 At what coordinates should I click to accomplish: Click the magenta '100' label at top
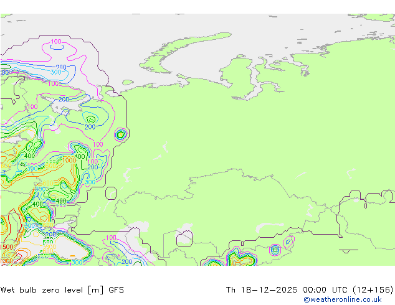tap(56, 42)
